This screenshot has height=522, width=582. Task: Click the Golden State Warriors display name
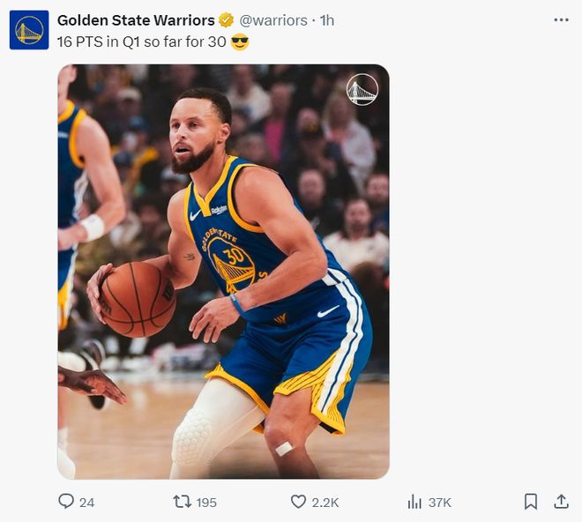click(136, 20)
